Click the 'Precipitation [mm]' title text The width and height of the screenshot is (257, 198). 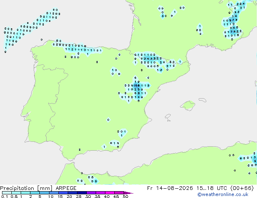26,188
